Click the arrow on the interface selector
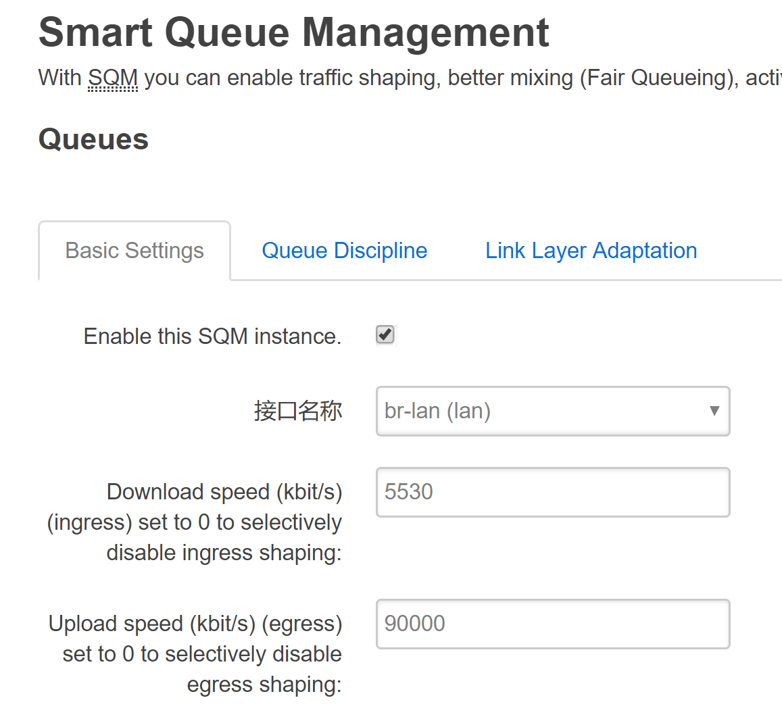782x721 pixels. [714, 411]
